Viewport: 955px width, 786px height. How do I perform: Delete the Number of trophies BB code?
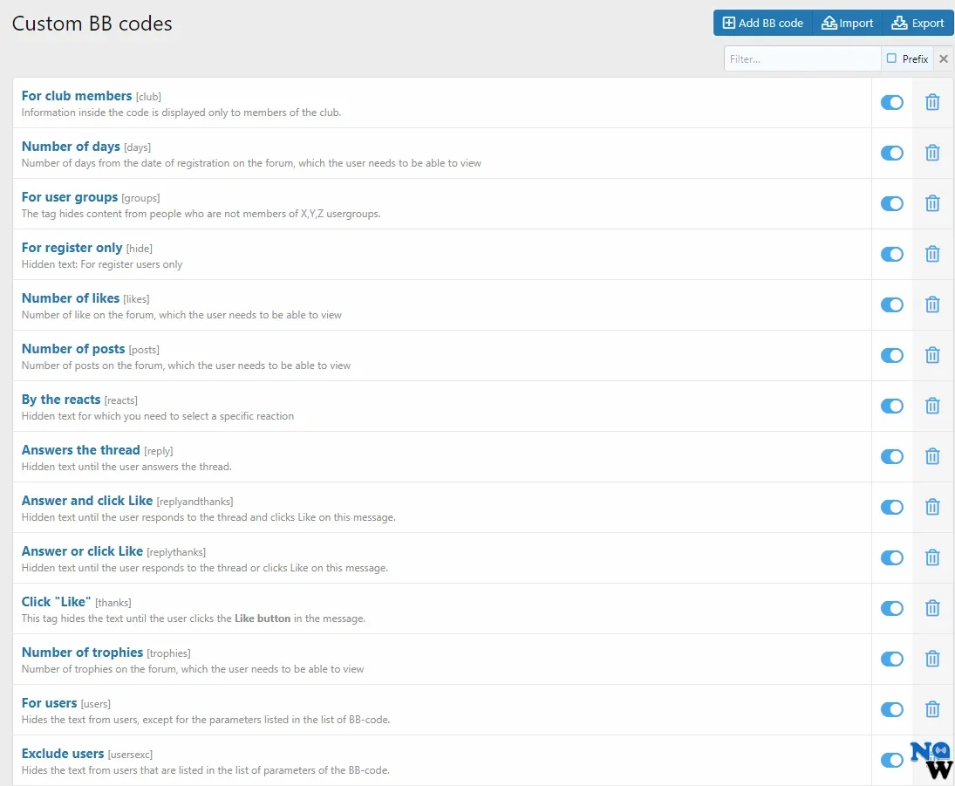point(932,659)
